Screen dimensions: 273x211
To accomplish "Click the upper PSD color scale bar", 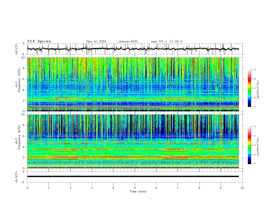I will pos(249,88).
